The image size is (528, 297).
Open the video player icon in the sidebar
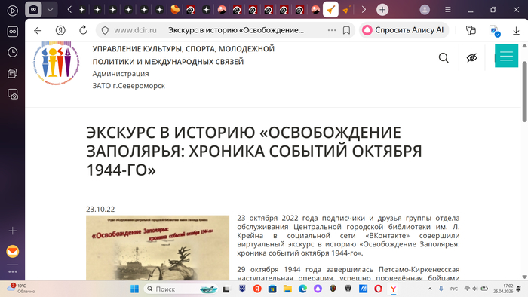(13, 11)
